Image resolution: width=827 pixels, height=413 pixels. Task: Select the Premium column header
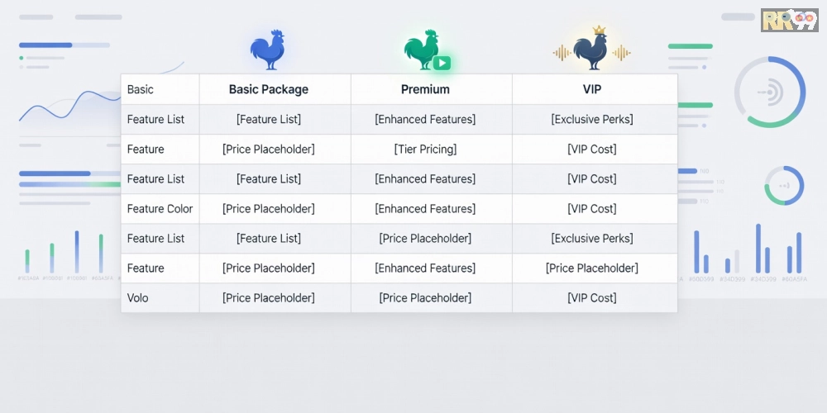(x=425, y=89)
